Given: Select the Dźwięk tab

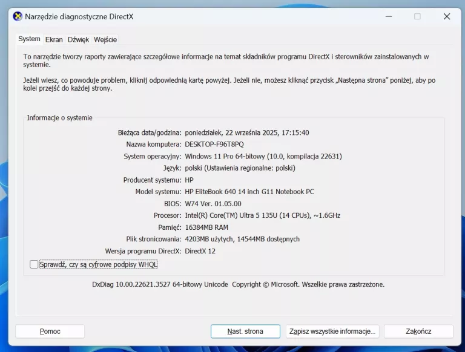Looking at the screenshot, I should (78, 40).
